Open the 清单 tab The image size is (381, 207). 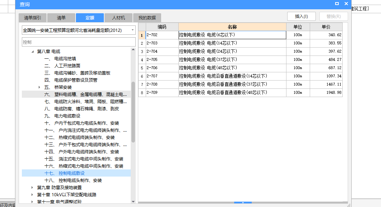pos(61,18)
